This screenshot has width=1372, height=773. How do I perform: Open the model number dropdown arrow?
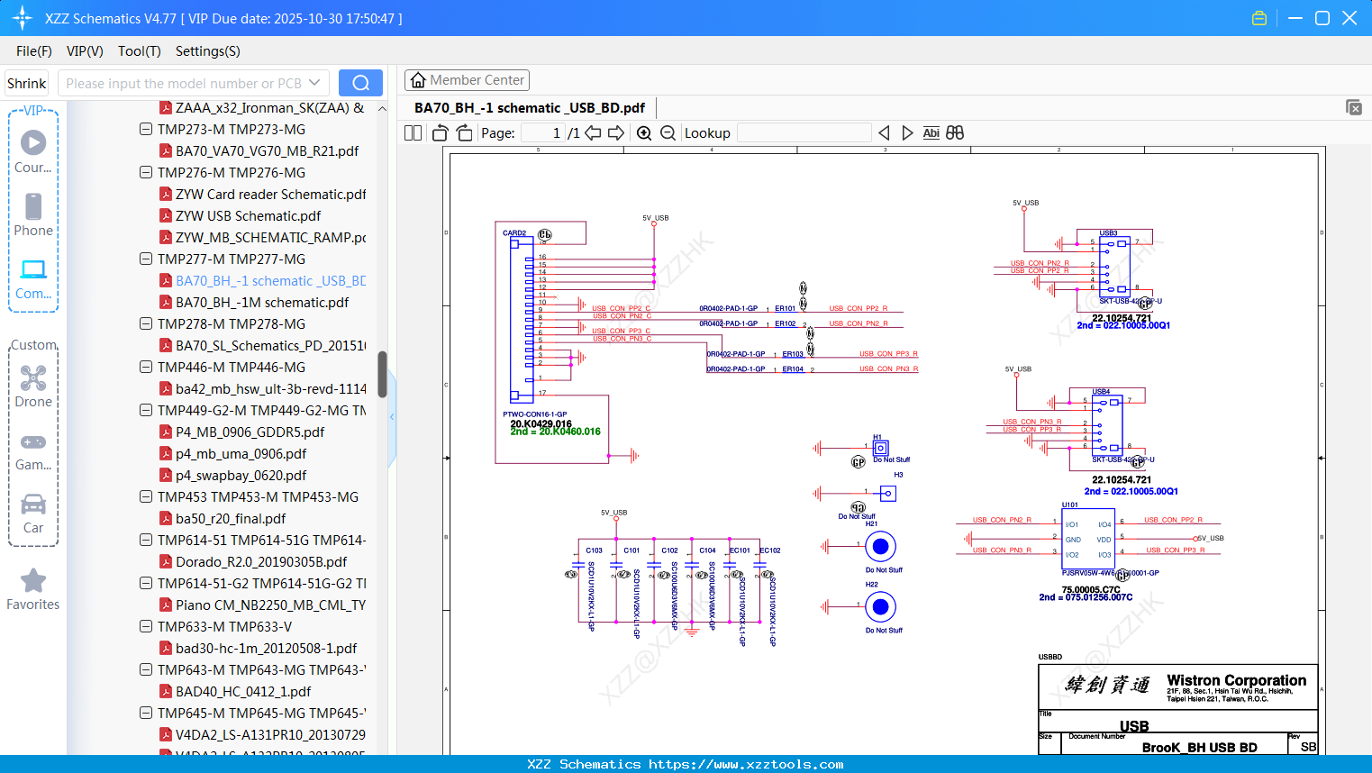(314, 83)
